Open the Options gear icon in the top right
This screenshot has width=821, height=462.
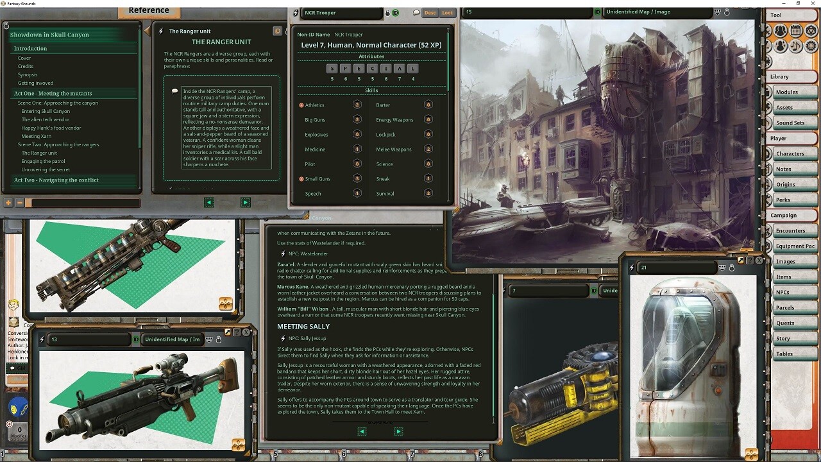click(811, 46)
